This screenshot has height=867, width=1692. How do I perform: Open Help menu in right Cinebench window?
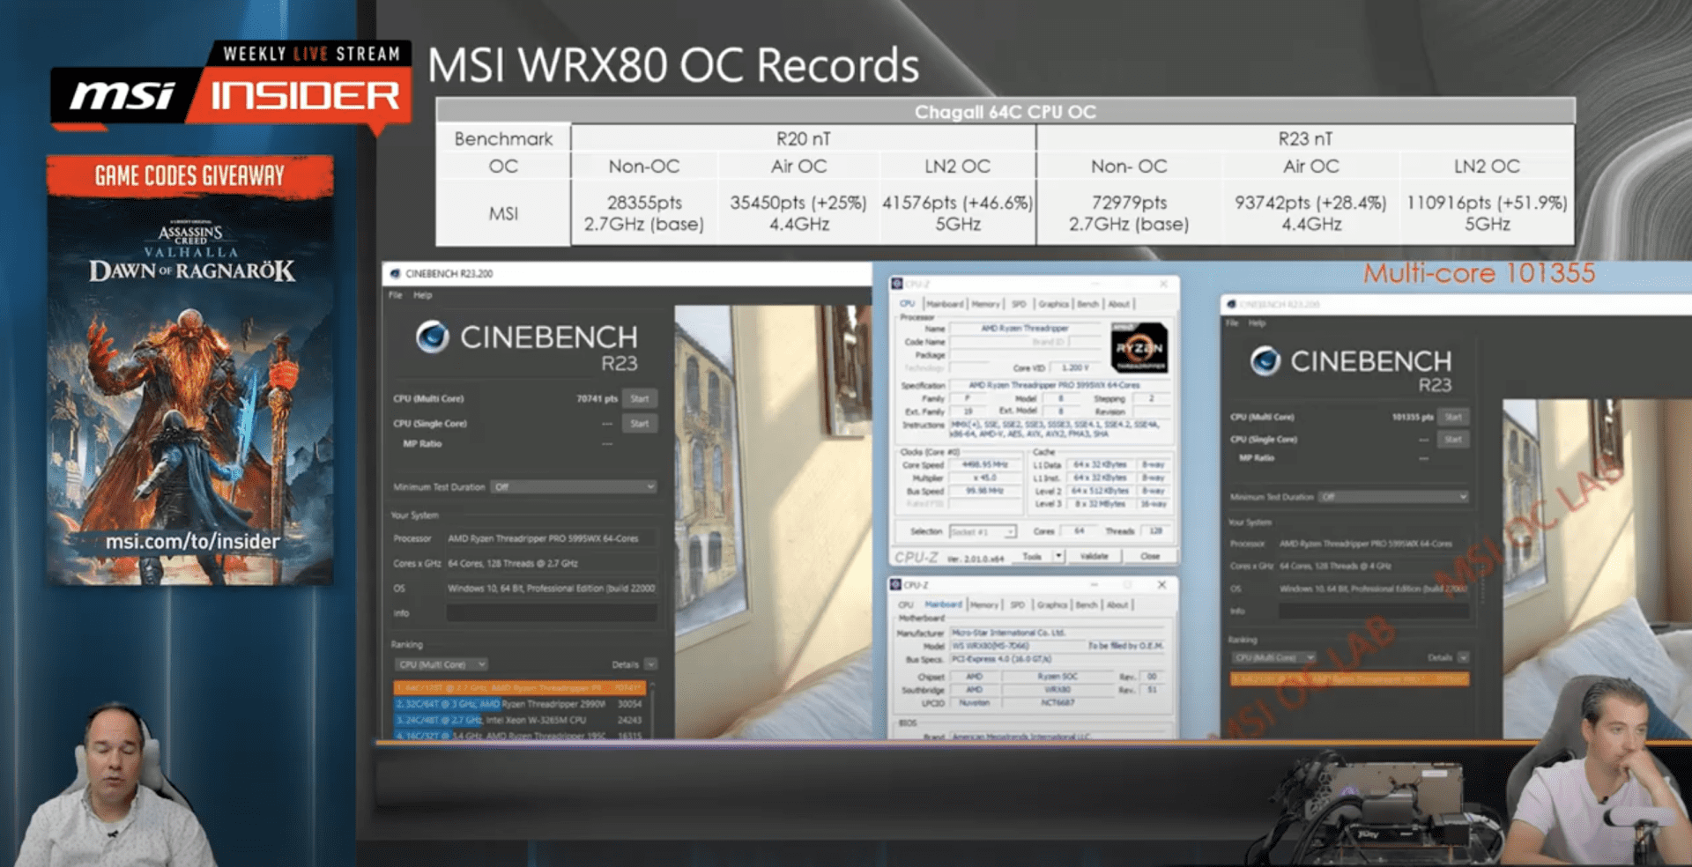coord(1257,323)
